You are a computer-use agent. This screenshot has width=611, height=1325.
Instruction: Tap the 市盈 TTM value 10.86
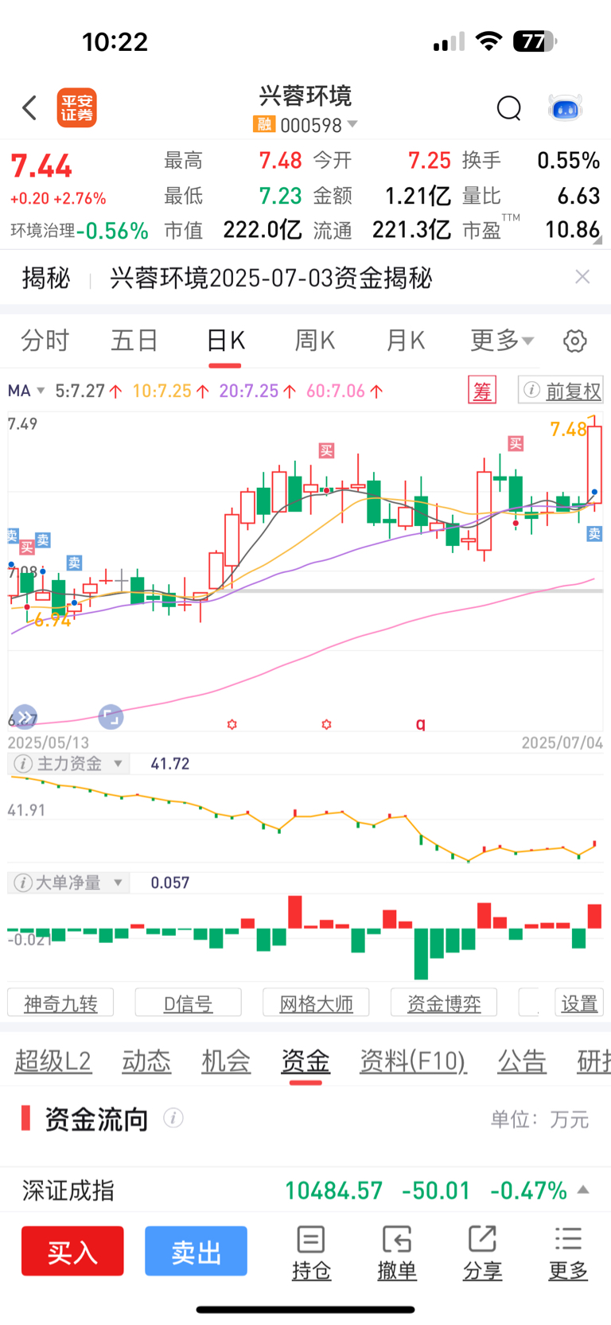[572, 230]
